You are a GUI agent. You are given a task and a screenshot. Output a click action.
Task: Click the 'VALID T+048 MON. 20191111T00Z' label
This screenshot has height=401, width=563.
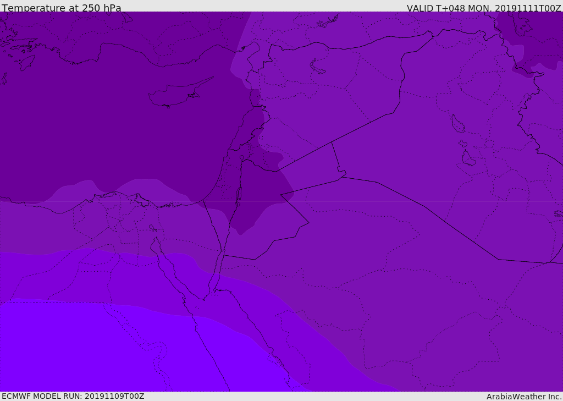pyautogui.click(x=484, y=8)
